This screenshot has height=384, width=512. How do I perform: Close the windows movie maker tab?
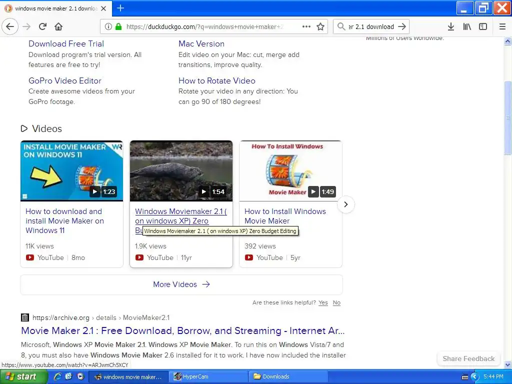[x=103, y=8]
